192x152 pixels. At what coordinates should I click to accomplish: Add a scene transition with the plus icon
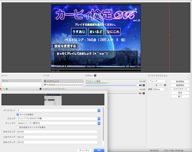click(156, 85)
